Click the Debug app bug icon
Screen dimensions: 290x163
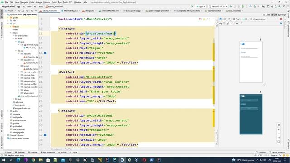(243, 6)
